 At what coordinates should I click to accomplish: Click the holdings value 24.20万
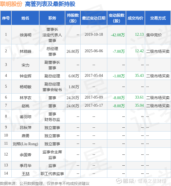click(73, 98)
